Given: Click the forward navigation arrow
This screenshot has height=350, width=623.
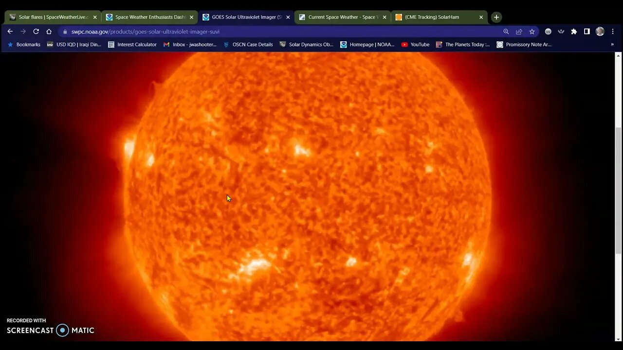Looking at the screenshot, I should point(23,31).
